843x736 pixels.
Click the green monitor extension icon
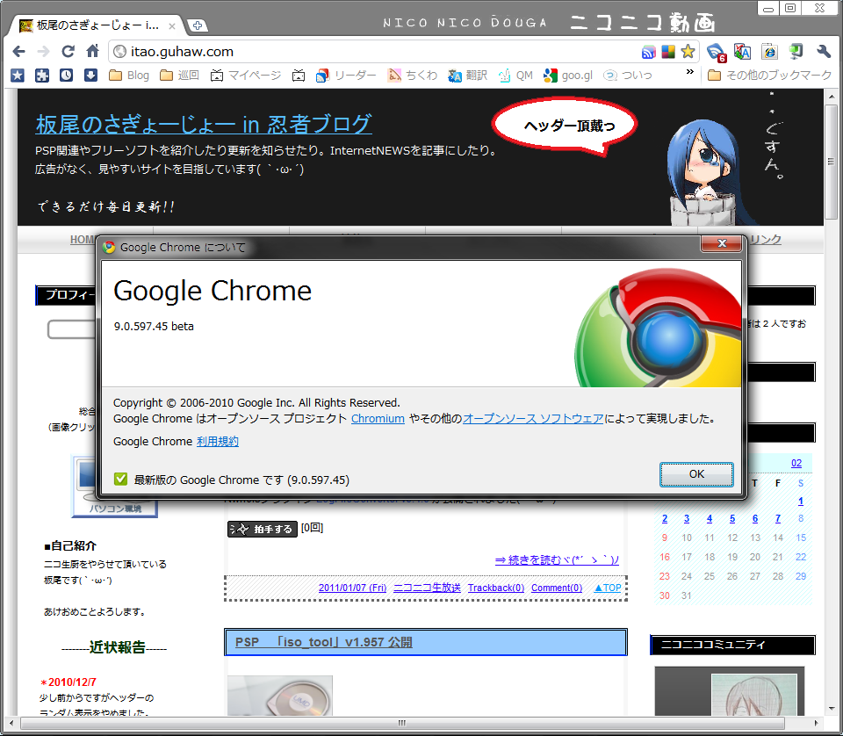pyautogui.click(x=796, y=52)
